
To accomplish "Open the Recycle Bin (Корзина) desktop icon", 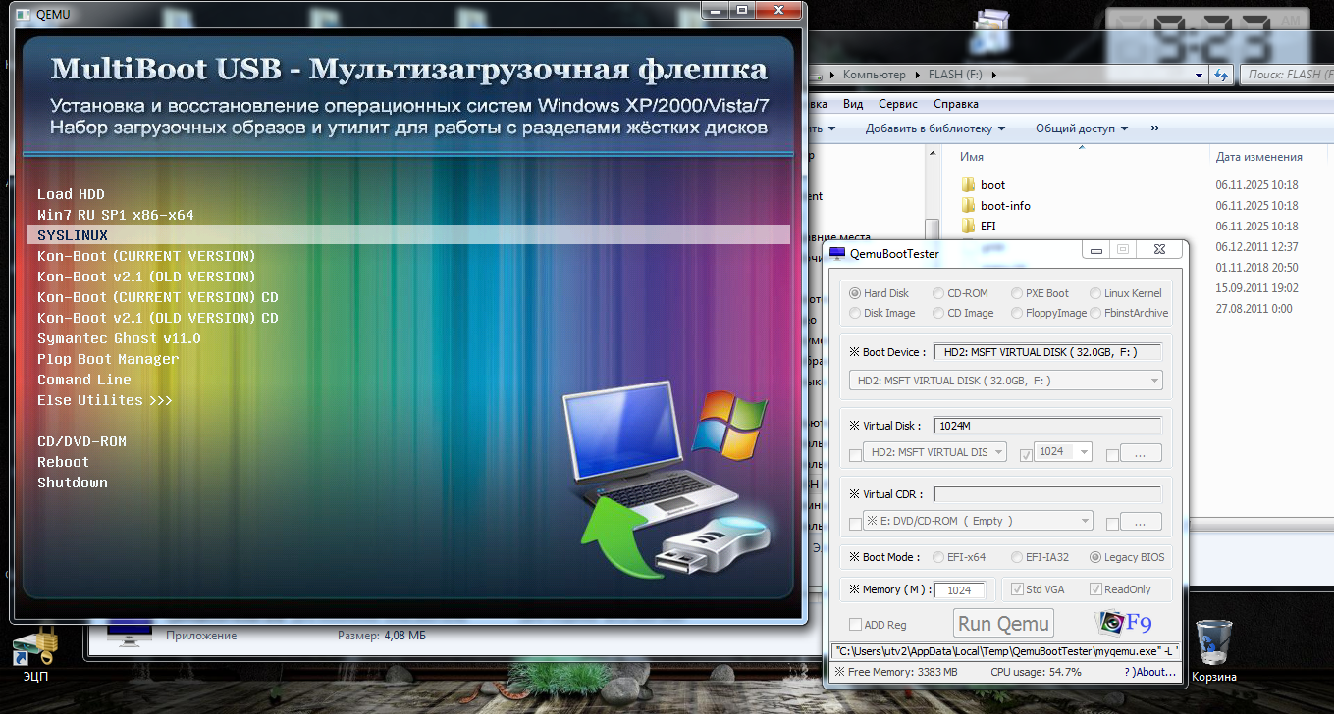I will tap(1213, 642).
